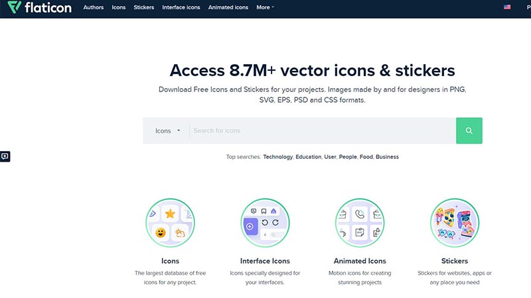The width and height of the screenshot is (531, 298).
Task: Click the green search magnifier button
Action: (469, 130)
